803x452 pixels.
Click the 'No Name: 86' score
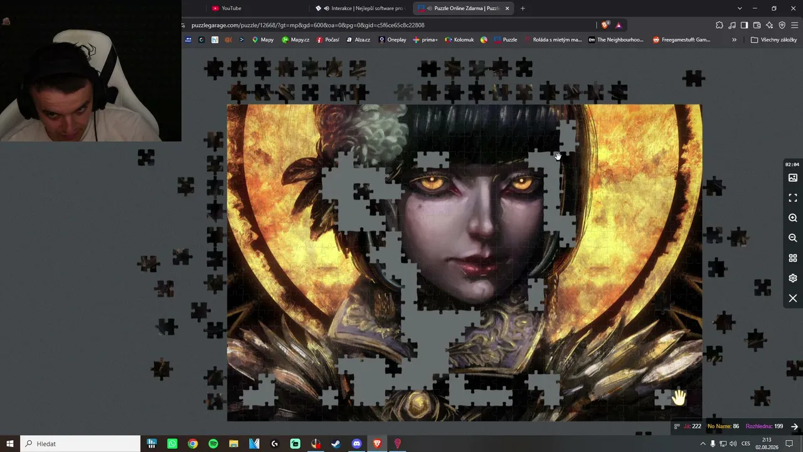point(723,426)
